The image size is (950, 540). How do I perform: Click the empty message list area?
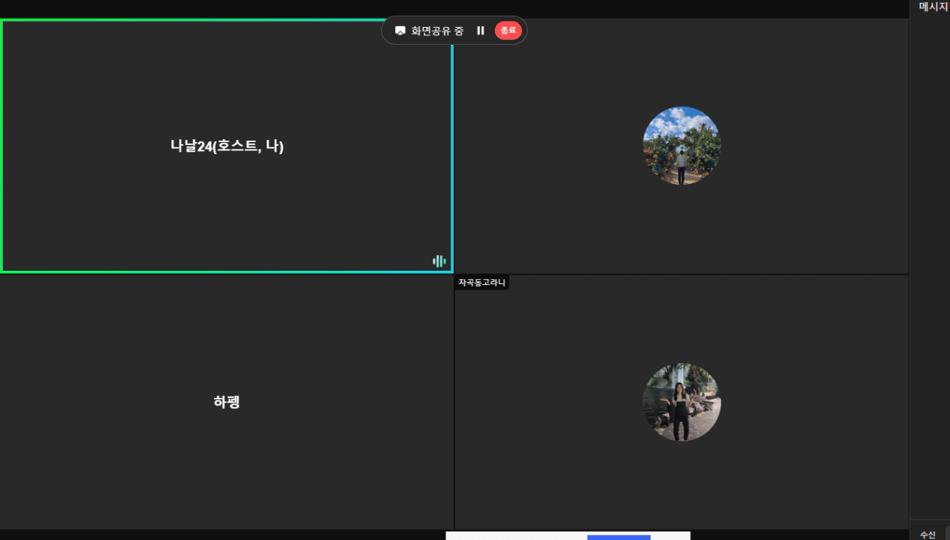pyautogui.click(x=930, y=262)
